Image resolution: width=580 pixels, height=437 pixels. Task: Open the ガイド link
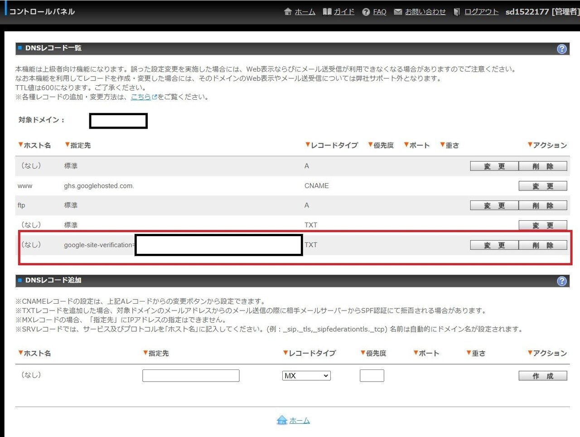click(344, 12)
